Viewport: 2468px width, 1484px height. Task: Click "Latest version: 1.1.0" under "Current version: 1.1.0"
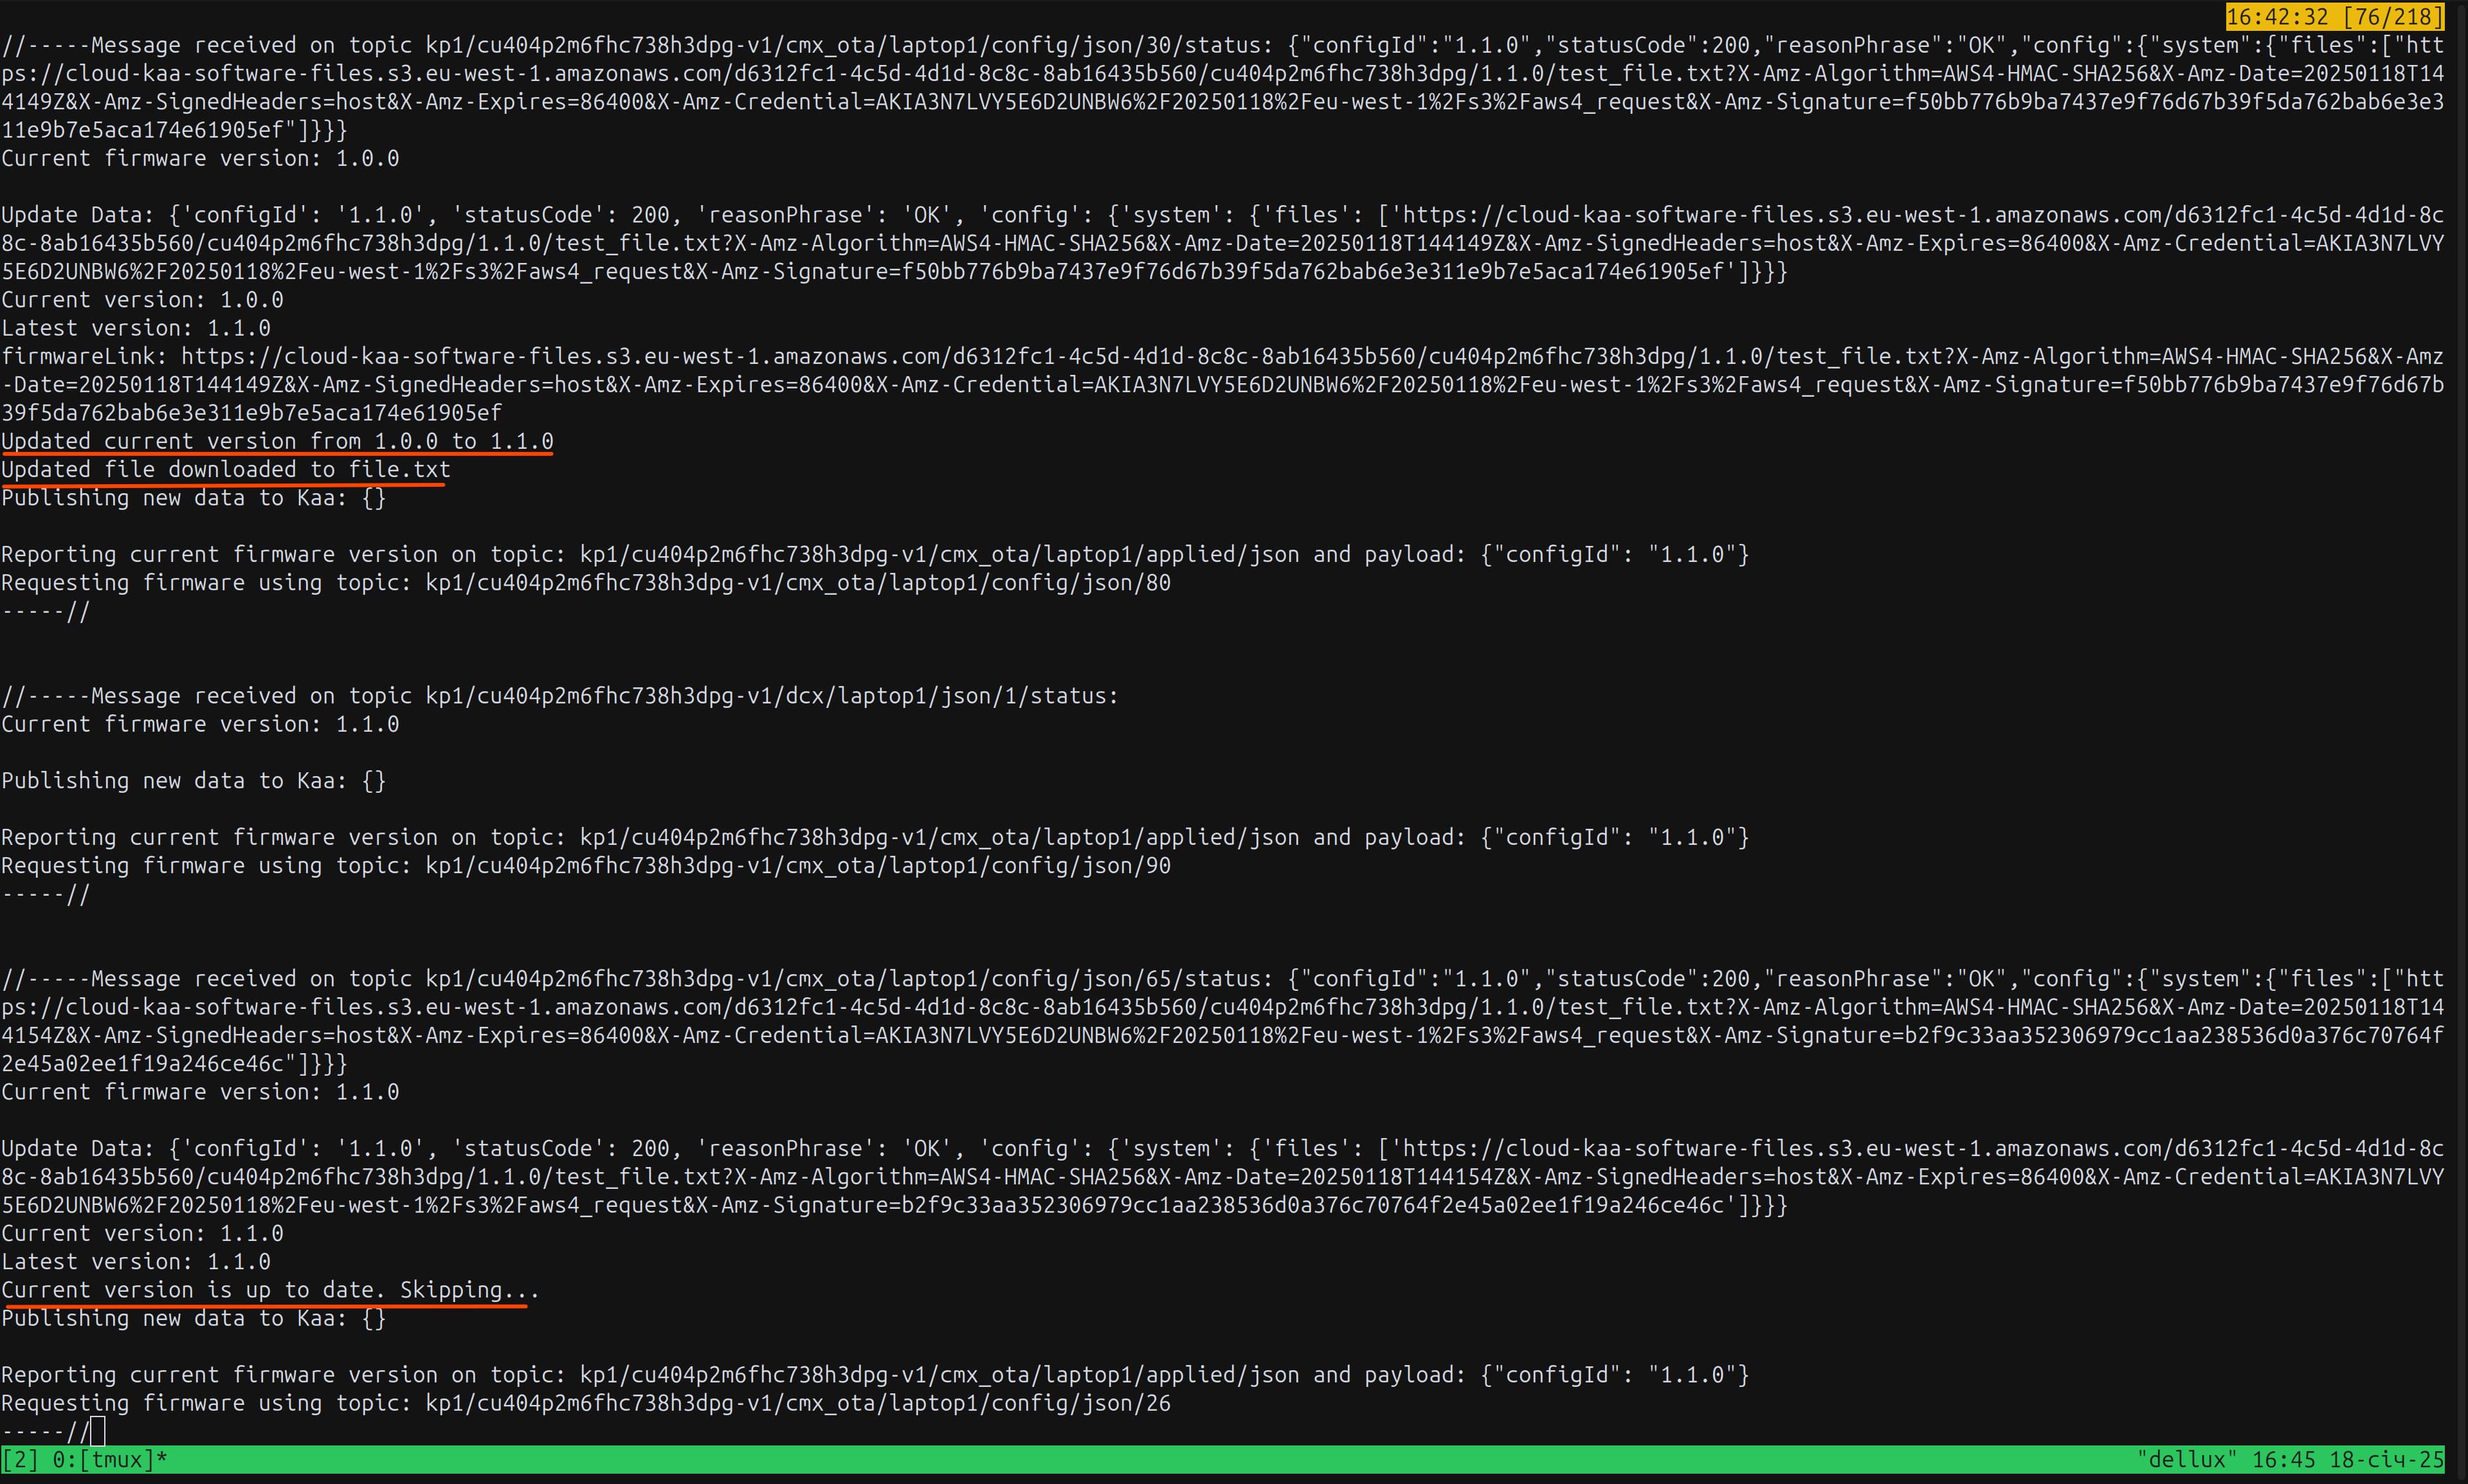[136, 1261]
